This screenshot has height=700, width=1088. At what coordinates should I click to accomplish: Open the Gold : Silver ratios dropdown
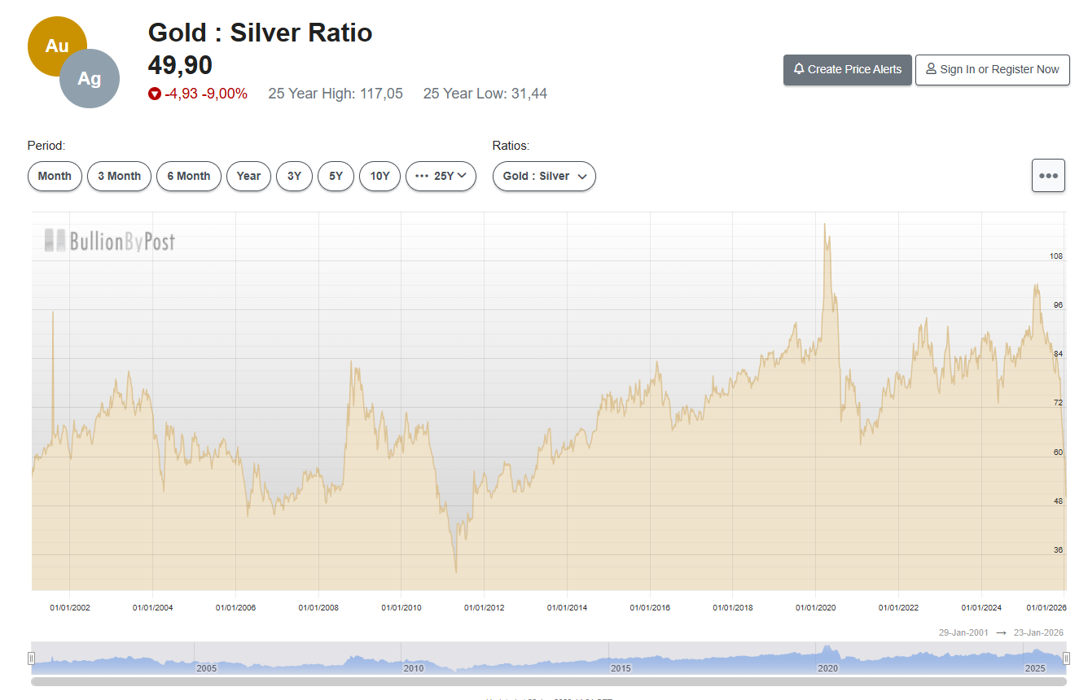(x=544, y=176)
